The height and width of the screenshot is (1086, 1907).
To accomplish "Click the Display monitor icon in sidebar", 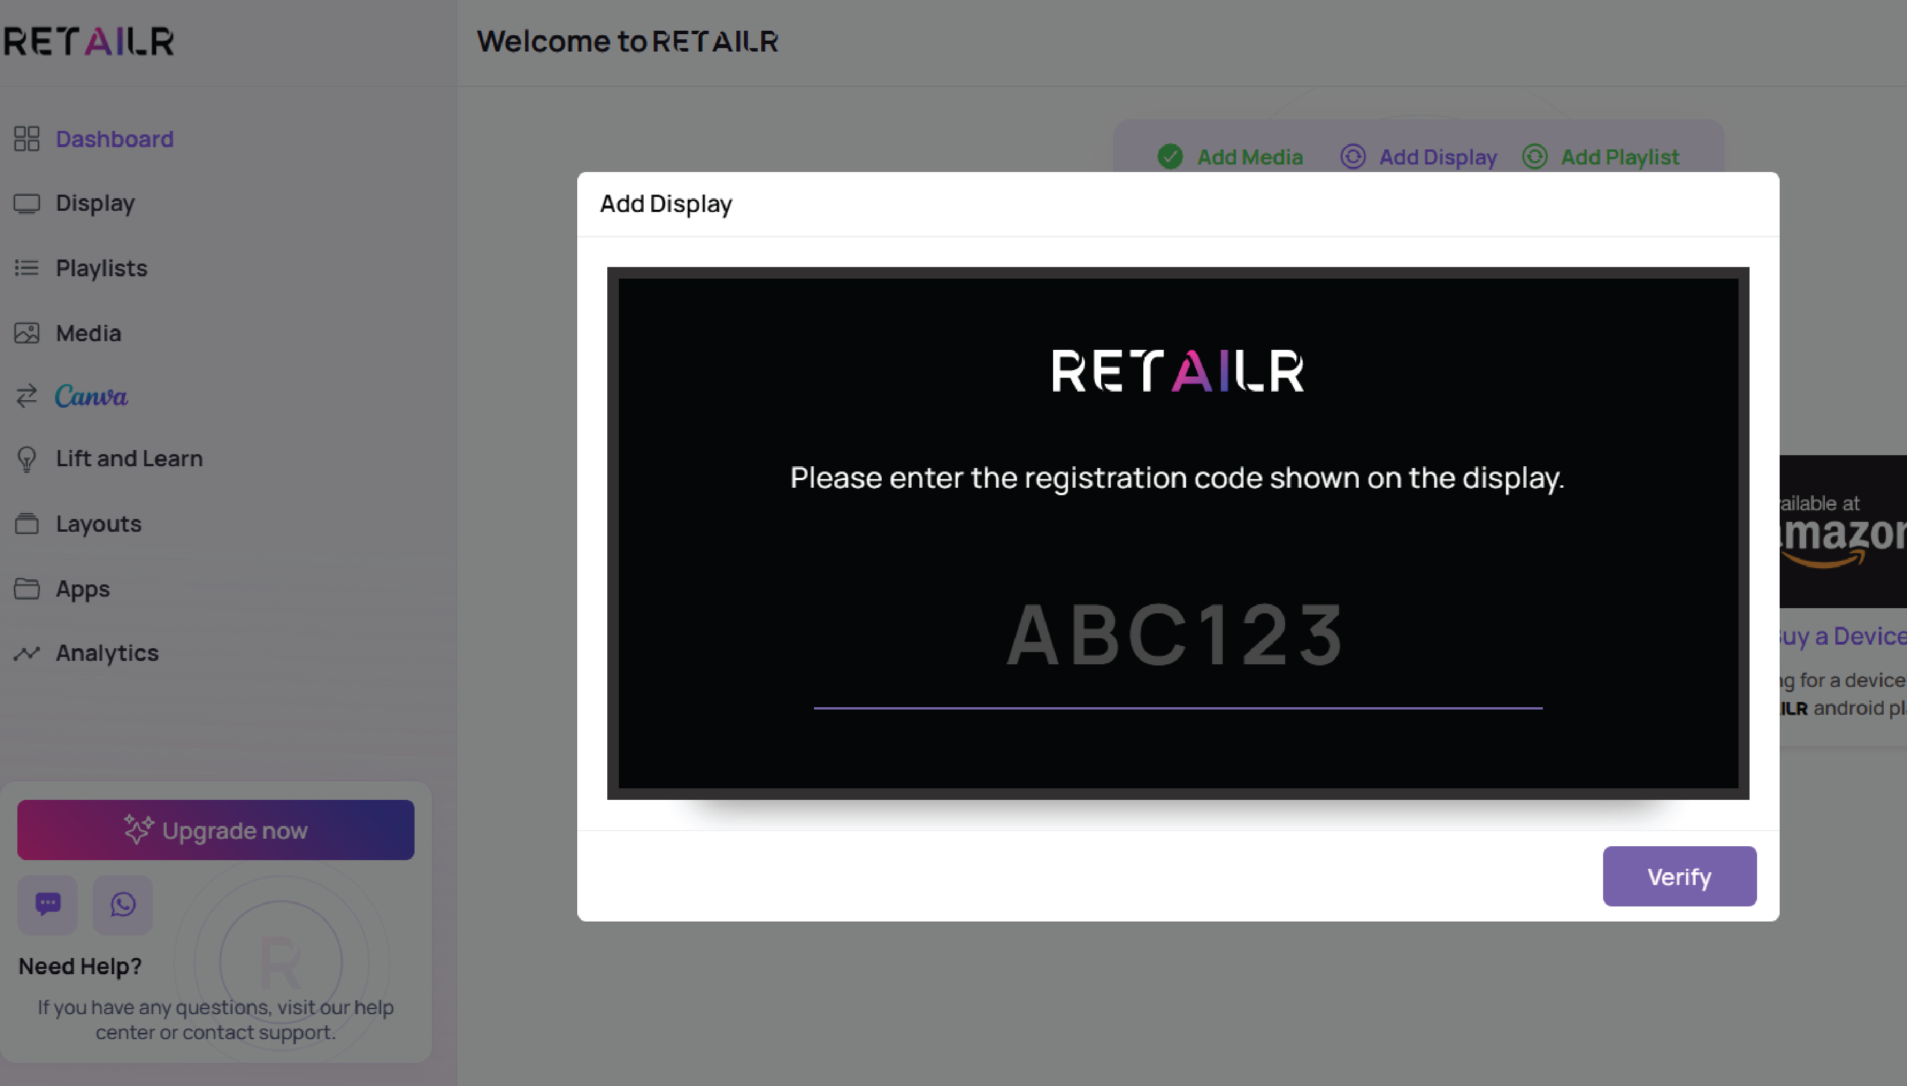I will (x=27, y=204).
